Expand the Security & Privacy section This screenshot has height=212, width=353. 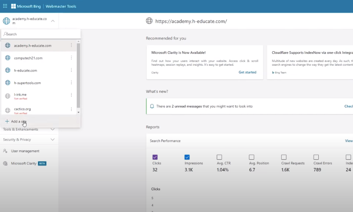click(x=52, y=140)
